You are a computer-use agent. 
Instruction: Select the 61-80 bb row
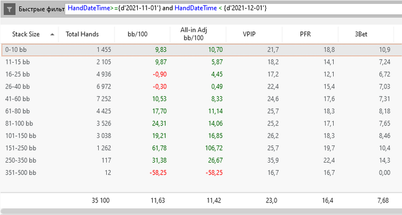pyautogui.click(x=201, y=112)
